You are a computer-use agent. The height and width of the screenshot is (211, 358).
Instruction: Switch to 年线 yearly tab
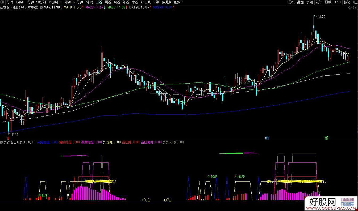click(x=126, y=2)
